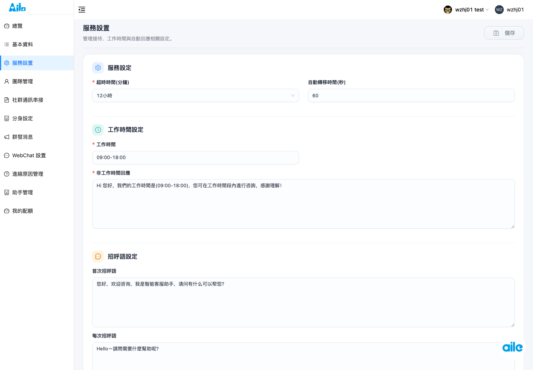
Task: Click the 社群通訊串接 document icon
Action: (7, 100)
